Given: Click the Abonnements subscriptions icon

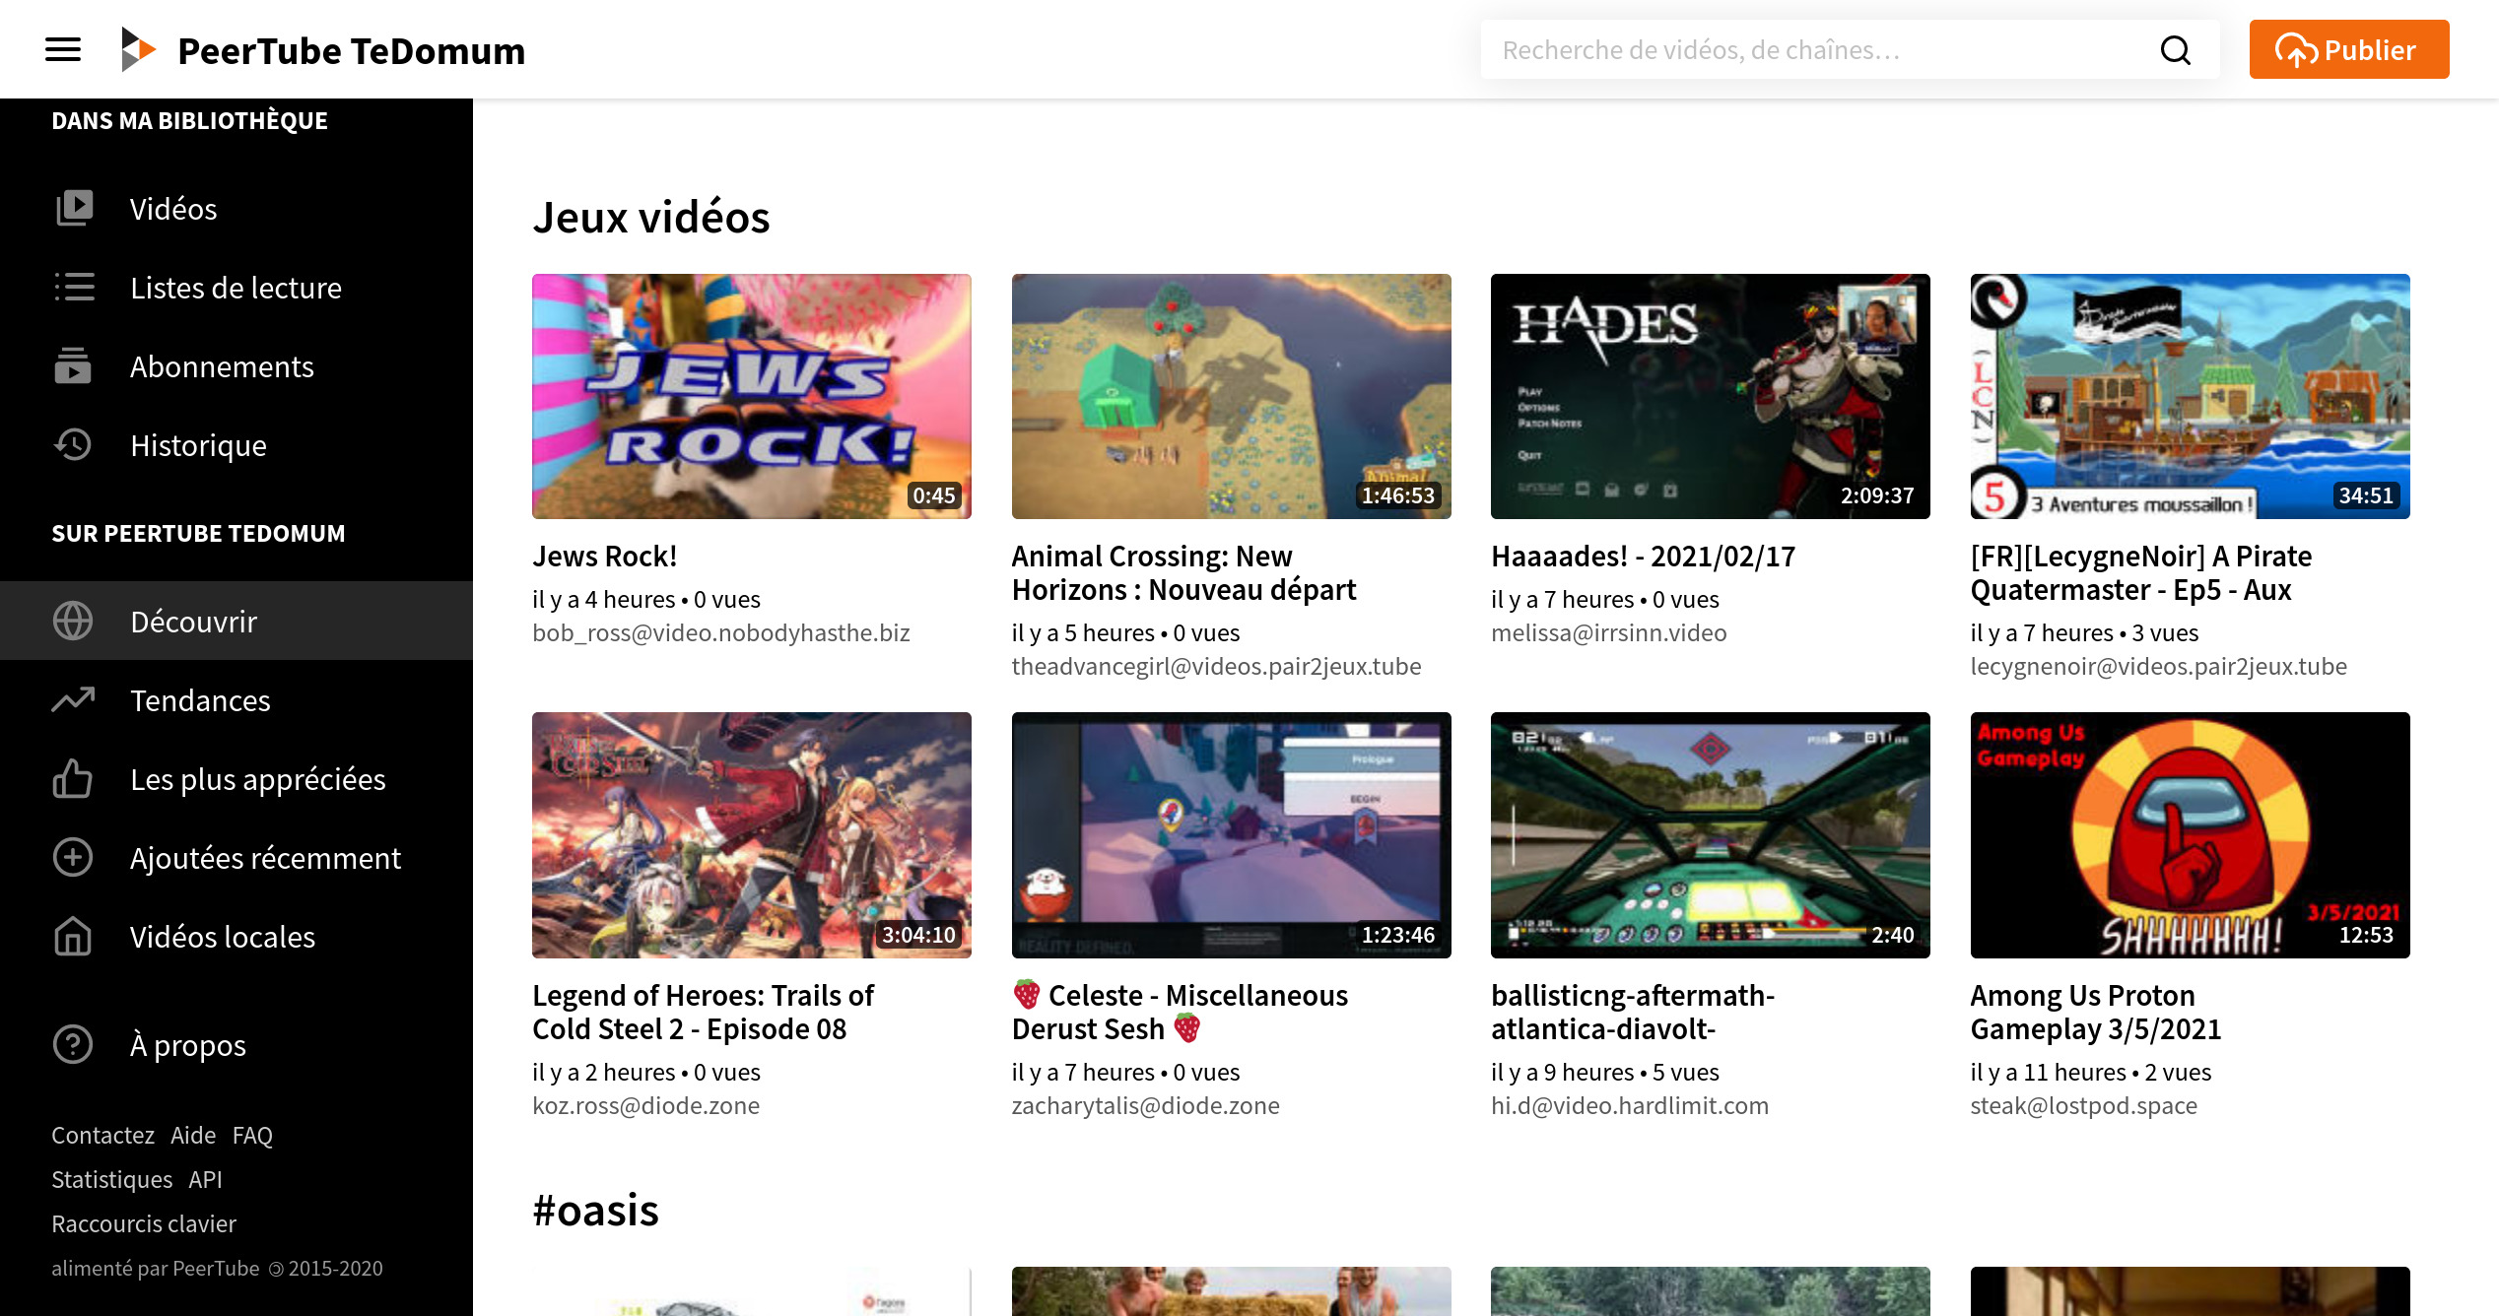Looking at the screenshot, I should point(74,365).
